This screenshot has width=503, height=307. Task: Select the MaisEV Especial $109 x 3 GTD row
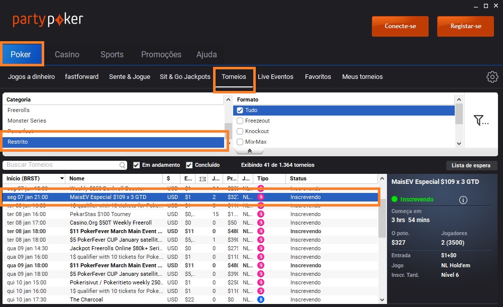click(x=190, y=197)
